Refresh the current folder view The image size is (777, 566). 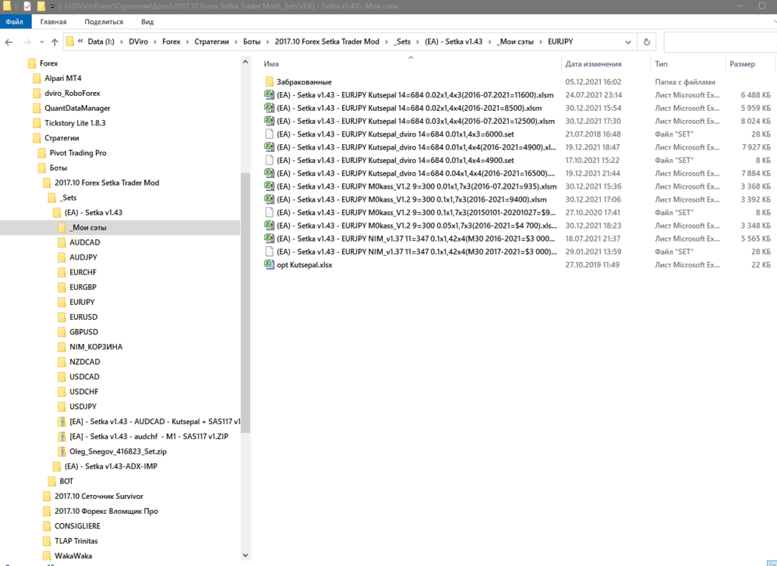click(x=646, y=42)
